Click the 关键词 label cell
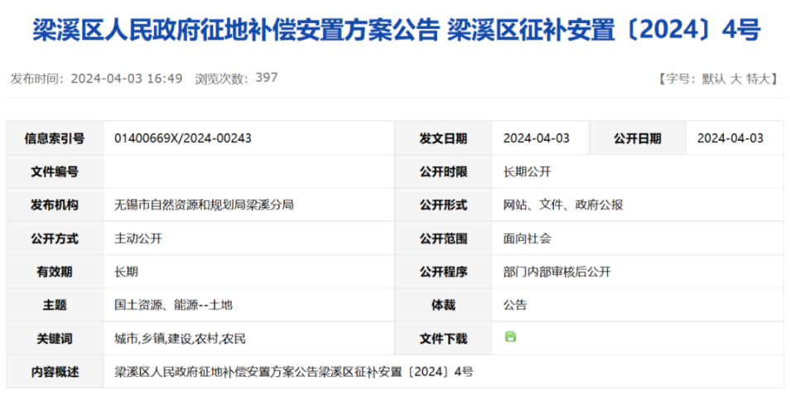This screenshot has height=395, width=790. pyautogui.click(x=55, y=338)
